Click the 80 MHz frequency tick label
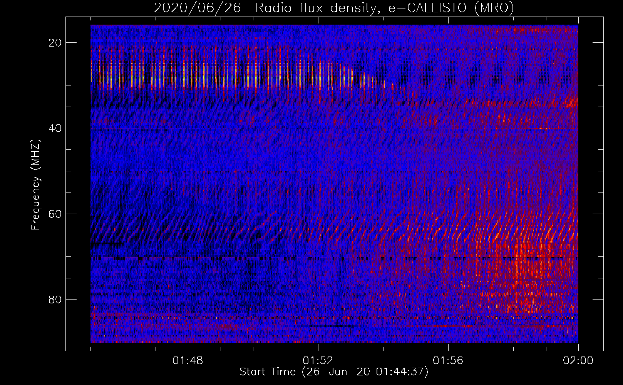 click(55, 299)
